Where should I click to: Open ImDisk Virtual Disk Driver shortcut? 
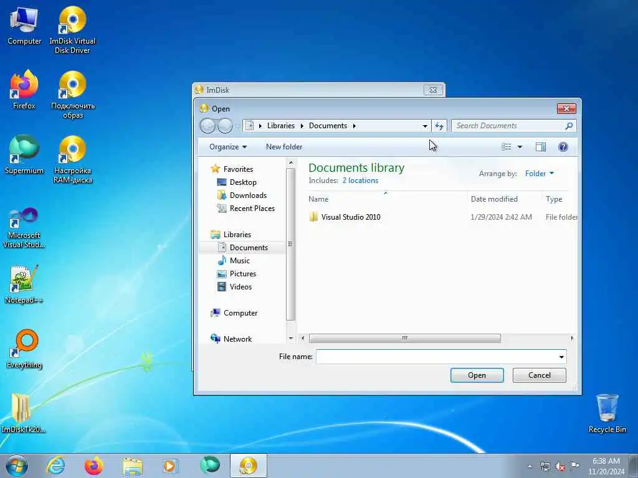[72, 30]
